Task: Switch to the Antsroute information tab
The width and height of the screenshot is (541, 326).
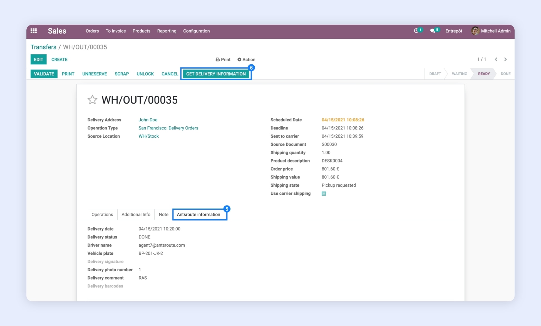Action: (x=198, y=214)
